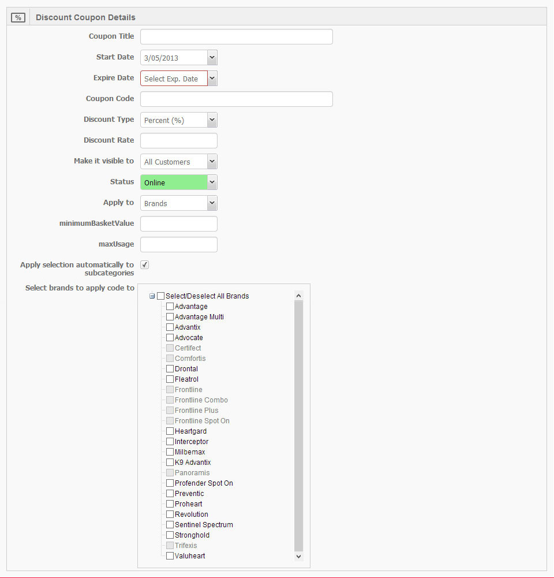This screenshot has height=578, width=554.
Task: Click the minimumBasketValue input field
Action: pos(179,224)
